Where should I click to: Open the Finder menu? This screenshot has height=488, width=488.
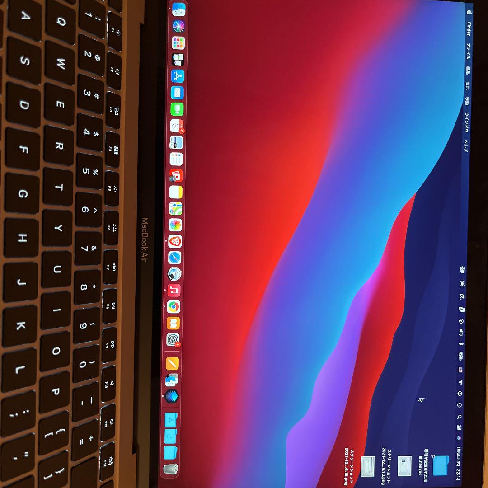click(469, 29)
